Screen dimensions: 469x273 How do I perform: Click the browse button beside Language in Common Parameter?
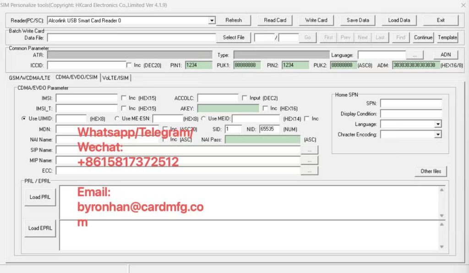point(414,55)
